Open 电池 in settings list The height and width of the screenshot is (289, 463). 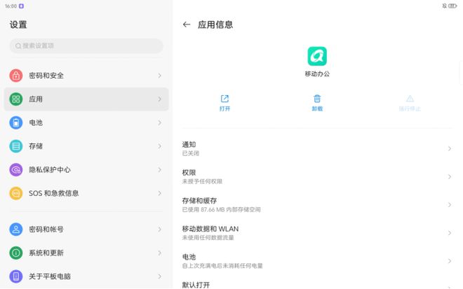tap(86, 122)
